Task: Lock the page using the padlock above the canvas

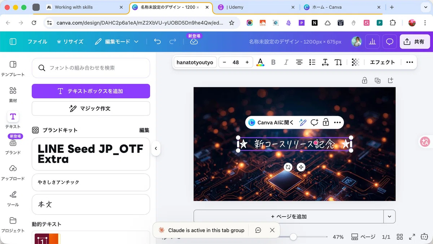Action: pos(365,80)
